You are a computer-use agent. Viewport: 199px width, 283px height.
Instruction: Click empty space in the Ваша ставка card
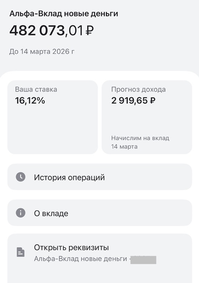[x=52, y=129]
